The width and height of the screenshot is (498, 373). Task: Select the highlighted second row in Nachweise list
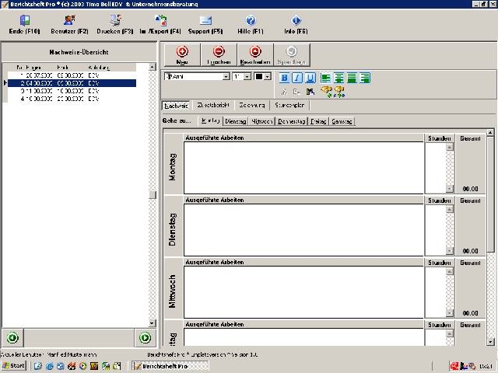(x=70, y=83)
